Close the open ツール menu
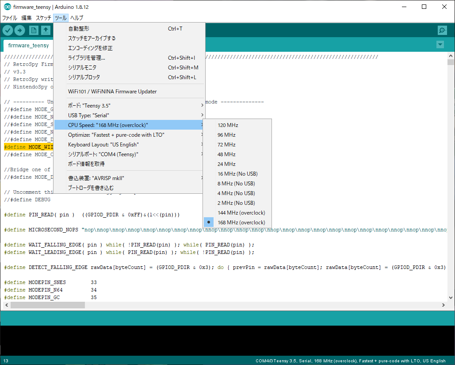455x365 pixels. coord(61,18)
